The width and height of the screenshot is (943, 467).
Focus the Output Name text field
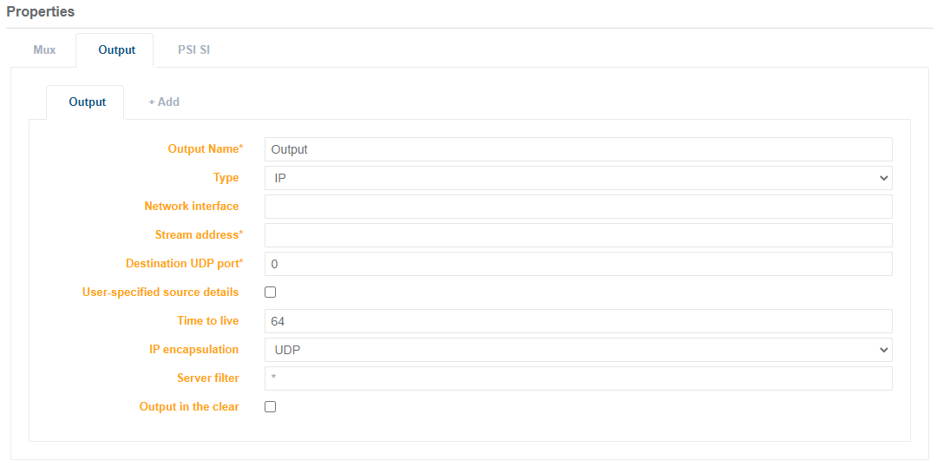point(578,149)
